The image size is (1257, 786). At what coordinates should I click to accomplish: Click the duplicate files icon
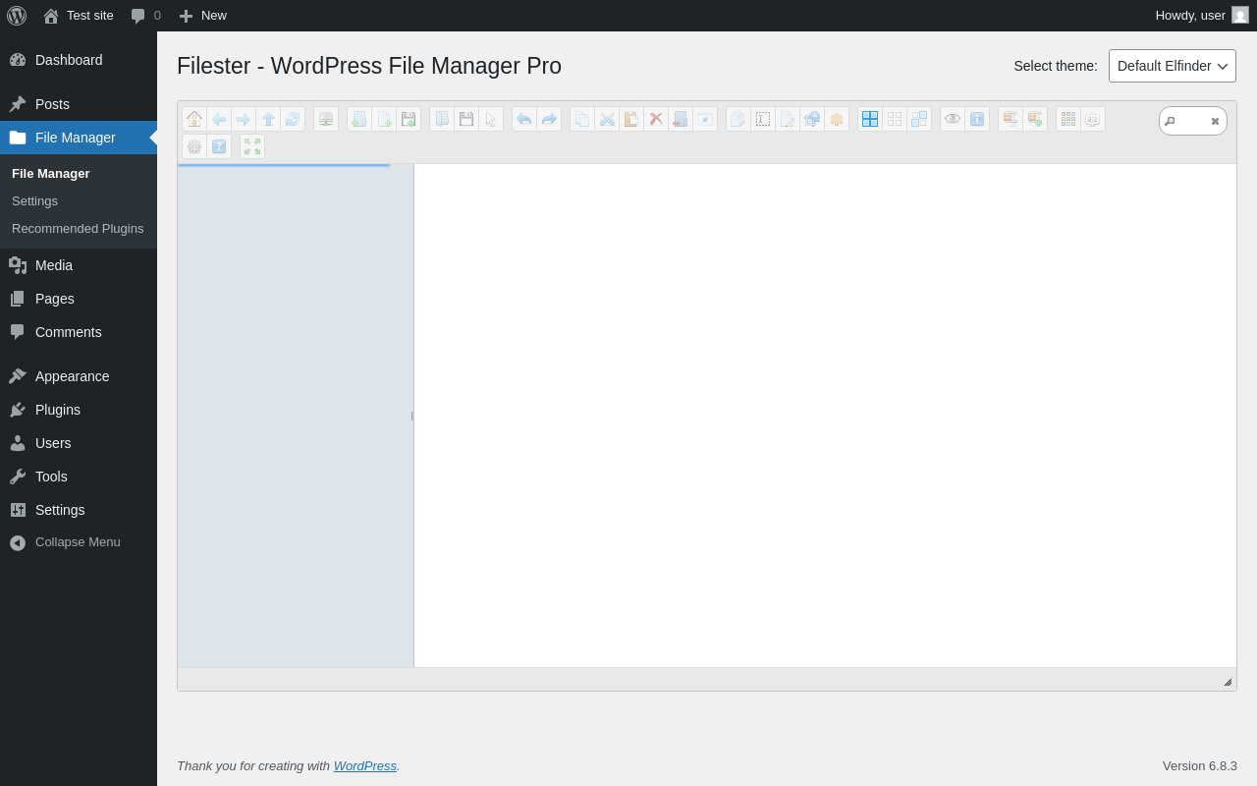738,119
